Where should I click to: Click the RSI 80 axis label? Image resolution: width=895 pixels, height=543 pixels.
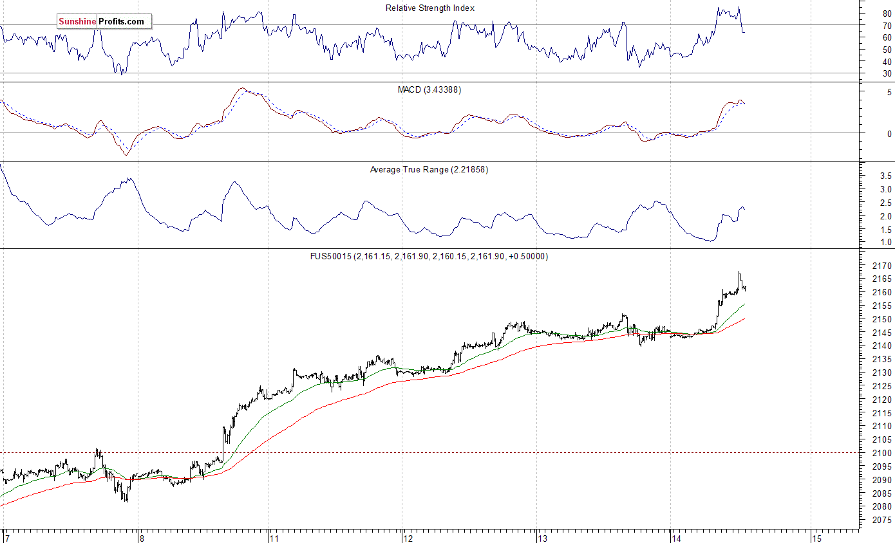pos(887,14)
